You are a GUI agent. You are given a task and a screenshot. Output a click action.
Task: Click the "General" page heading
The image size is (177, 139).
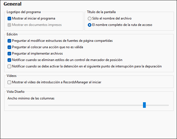[13, 4]
